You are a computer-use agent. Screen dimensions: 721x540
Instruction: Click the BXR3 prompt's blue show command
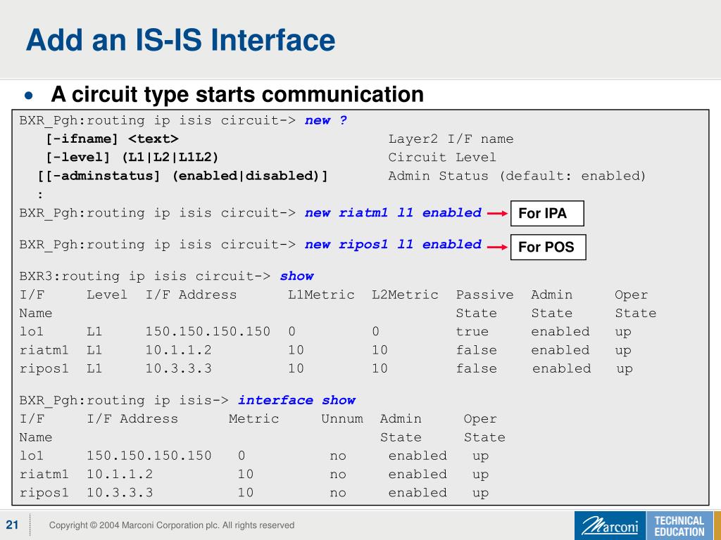tap(296, 276)
